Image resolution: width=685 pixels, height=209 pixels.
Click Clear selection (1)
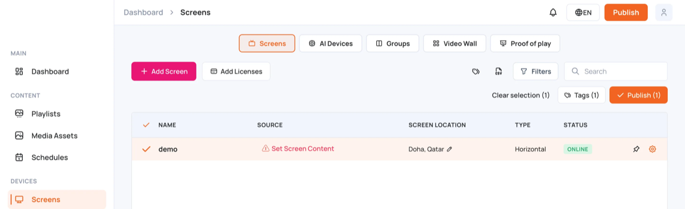pyautogui.click(x=521, y=95)
